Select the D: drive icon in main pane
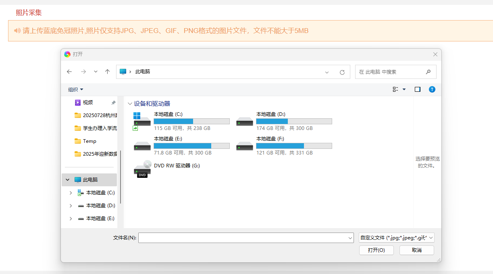Image resolution: width=493 pixels, height=274 pixels. click(x=245, y=121)
